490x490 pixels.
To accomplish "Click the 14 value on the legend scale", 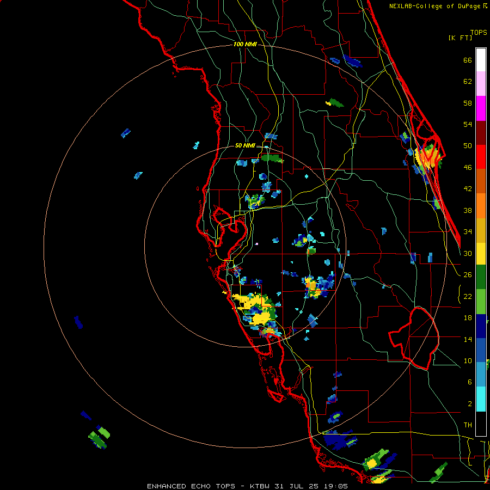I will [468, 339].
